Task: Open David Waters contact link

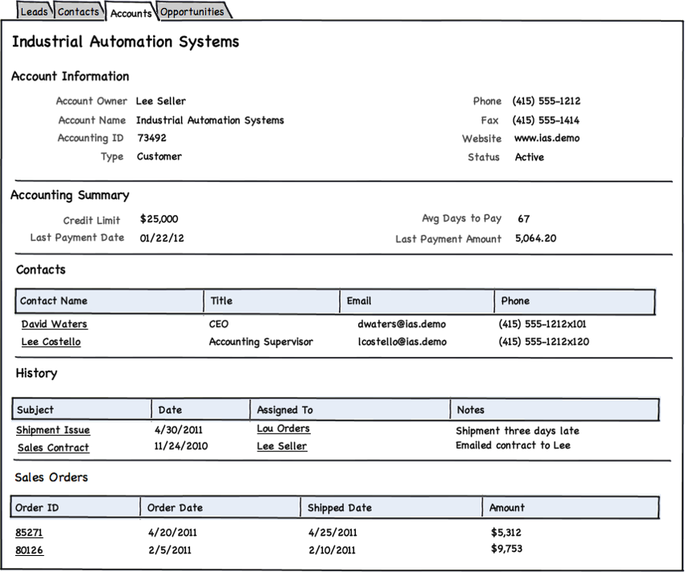Action: coord(54,324)
